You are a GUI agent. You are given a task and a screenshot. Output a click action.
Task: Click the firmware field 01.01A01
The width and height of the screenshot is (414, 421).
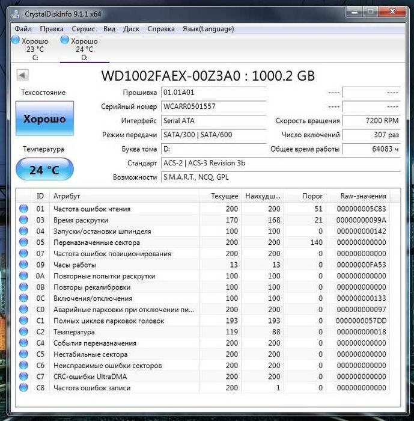pos(213,93)
